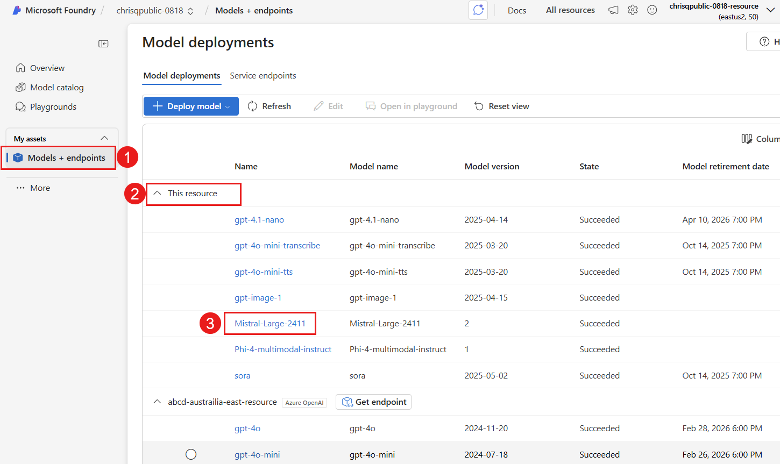The width and height of the screenshot is (780, 464).
Task: Open the gpt-4o-mini deployment link
Action: pyautogui.click(x=257, y=454)
